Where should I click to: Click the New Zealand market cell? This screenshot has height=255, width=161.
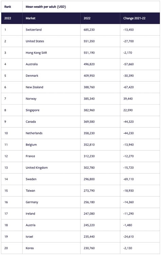click(x=35, y=87)
